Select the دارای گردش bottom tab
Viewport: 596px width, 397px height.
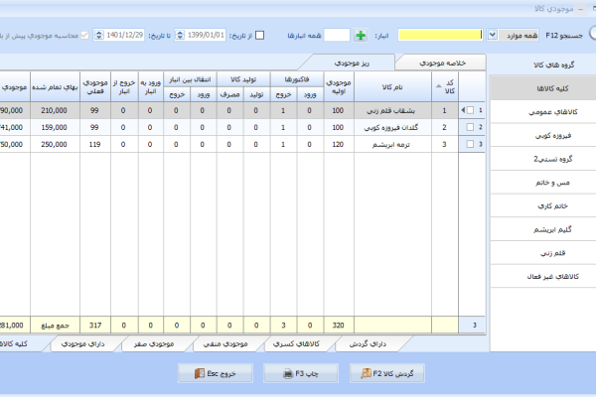point(368,344)
